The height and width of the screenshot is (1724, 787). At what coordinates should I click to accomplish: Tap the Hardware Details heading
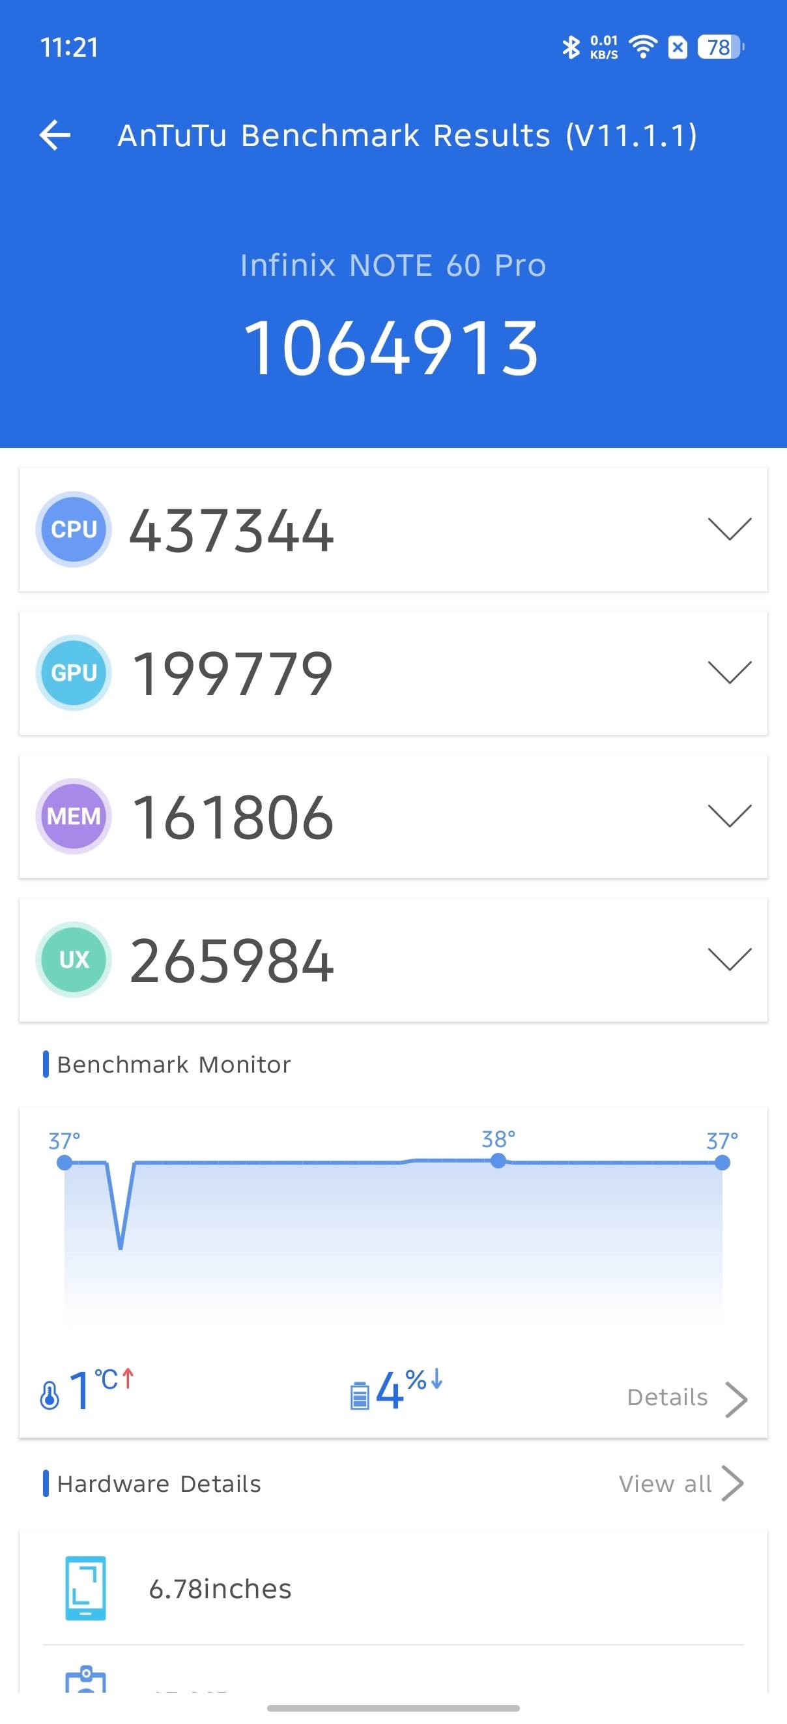pos(159,1484)
